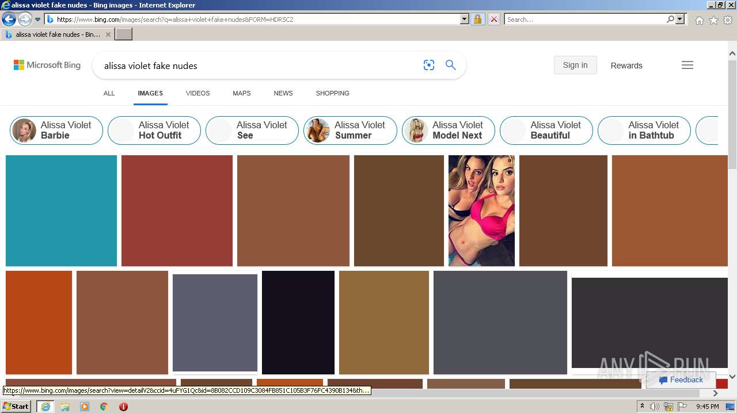737x414 pixels.
Task: Click the Action Center flag icon
Action: point(682,407)
